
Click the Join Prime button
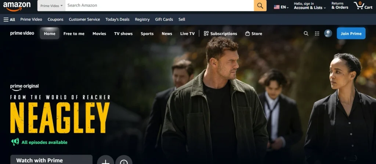[x=351, y=33]
